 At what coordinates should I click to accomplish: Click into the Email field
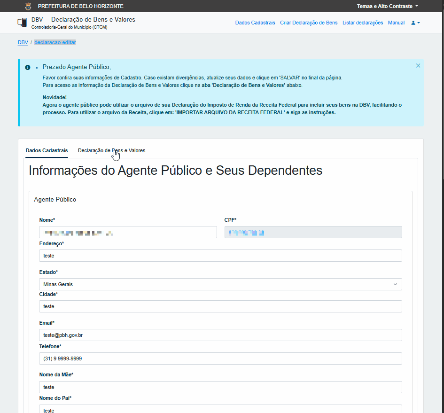(x=220, y=335)
